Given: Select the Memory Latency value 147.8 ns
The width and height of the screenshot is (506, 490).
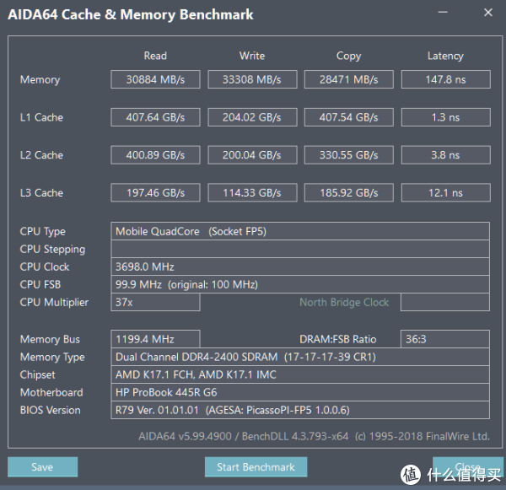Looking at the screenshot, I should [x=446, y=79].
